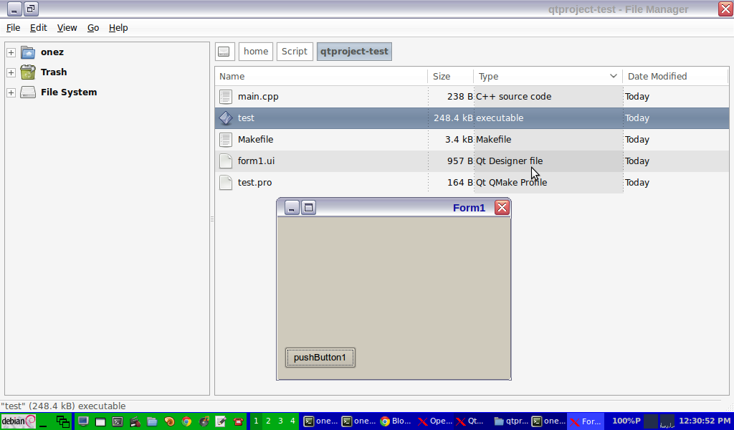734x430 pixels.
Task: Open the File menu
Action: (13, 27)
